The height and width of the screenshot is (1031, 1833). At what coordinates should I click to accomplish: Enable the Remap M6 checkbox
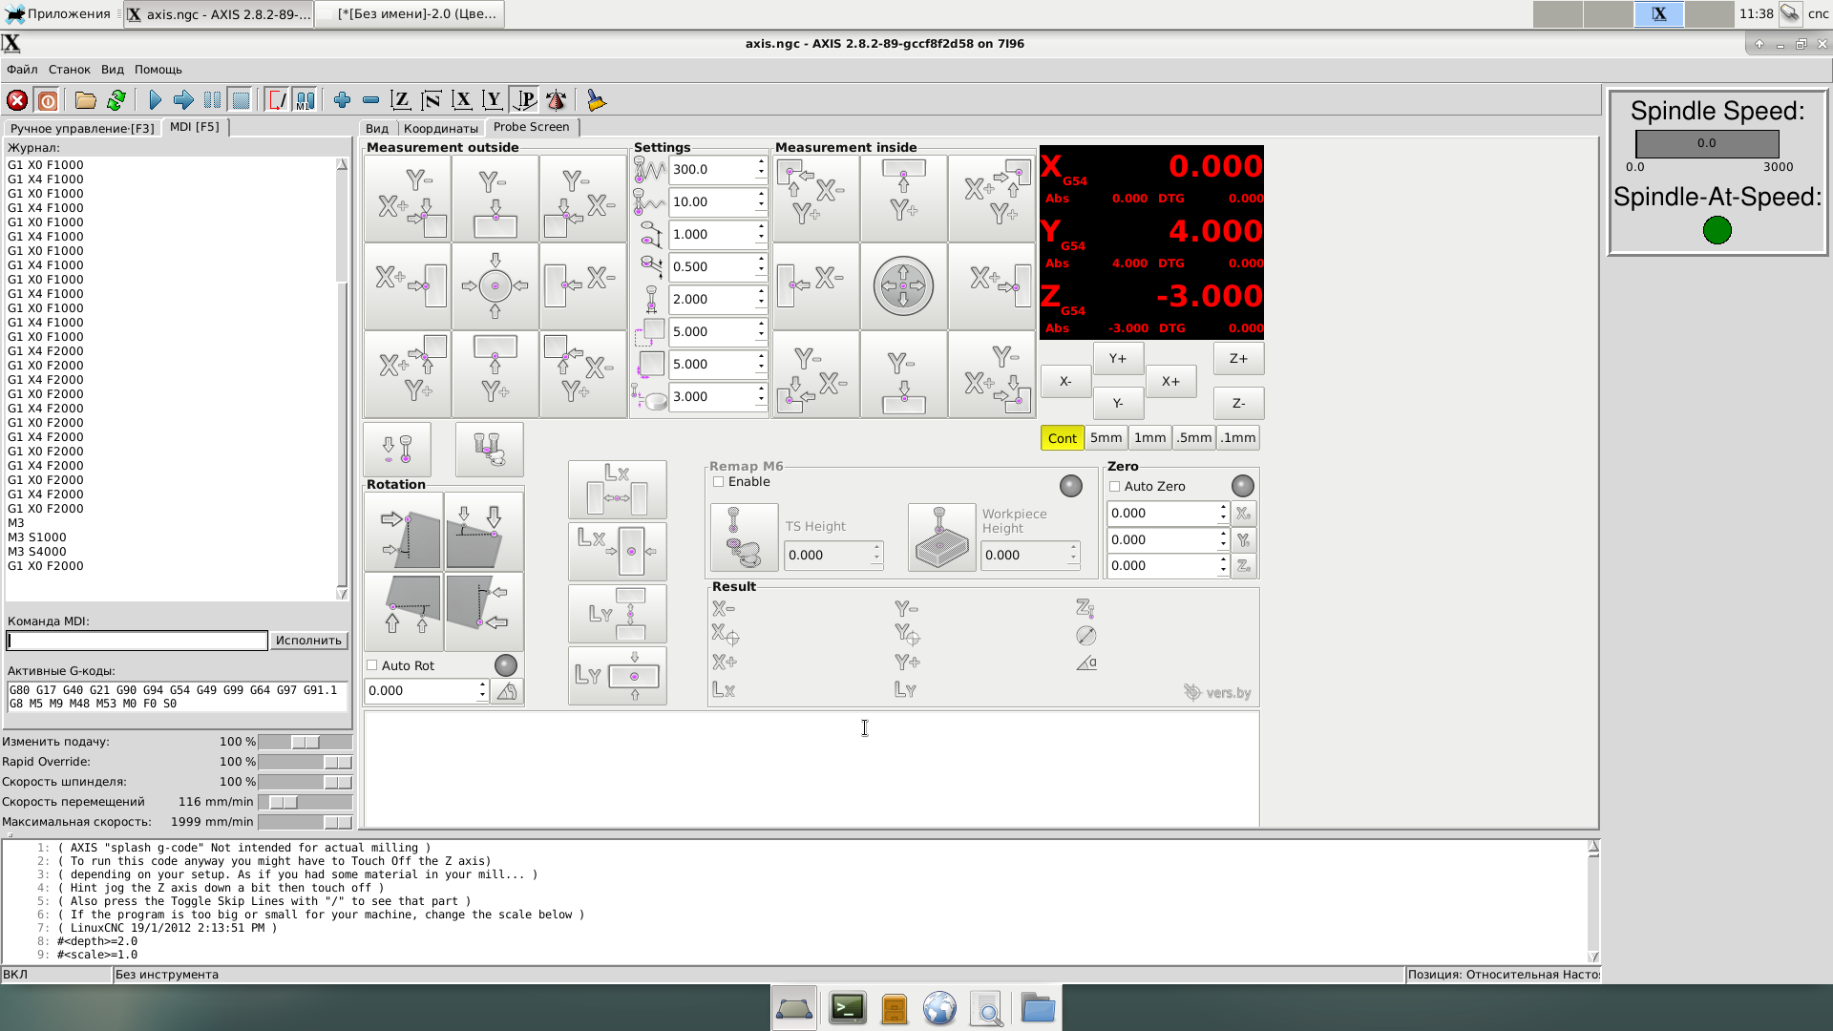click(719, 482)
